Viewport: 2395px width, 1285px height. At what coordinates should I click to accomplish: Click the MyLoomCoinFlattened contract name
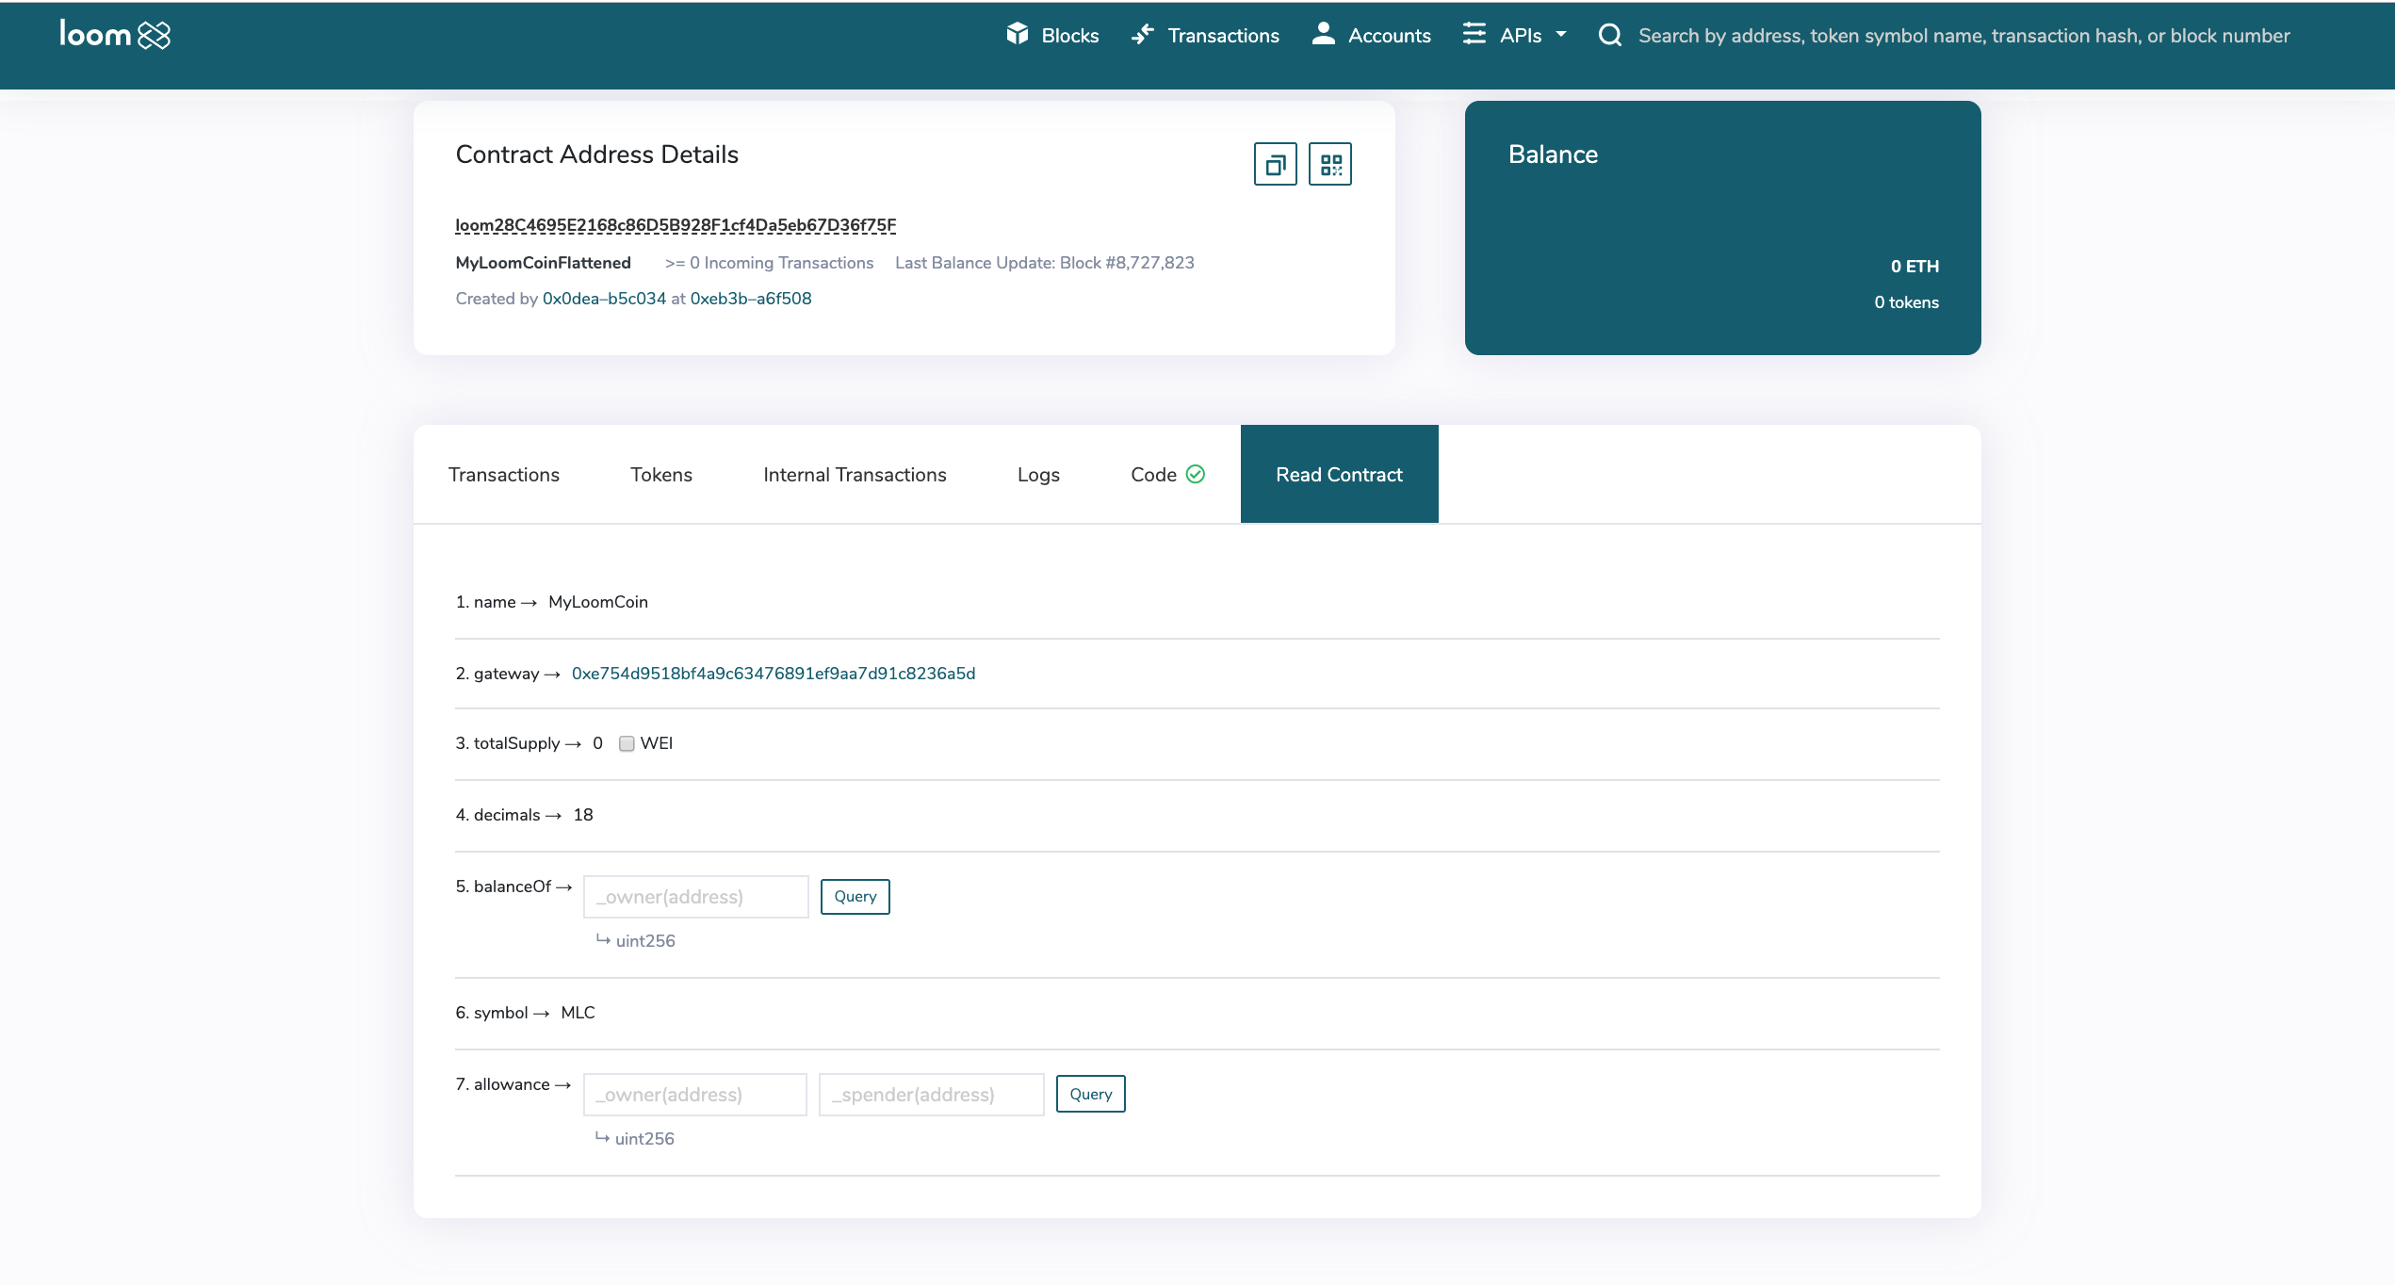(x=543, y=263)
